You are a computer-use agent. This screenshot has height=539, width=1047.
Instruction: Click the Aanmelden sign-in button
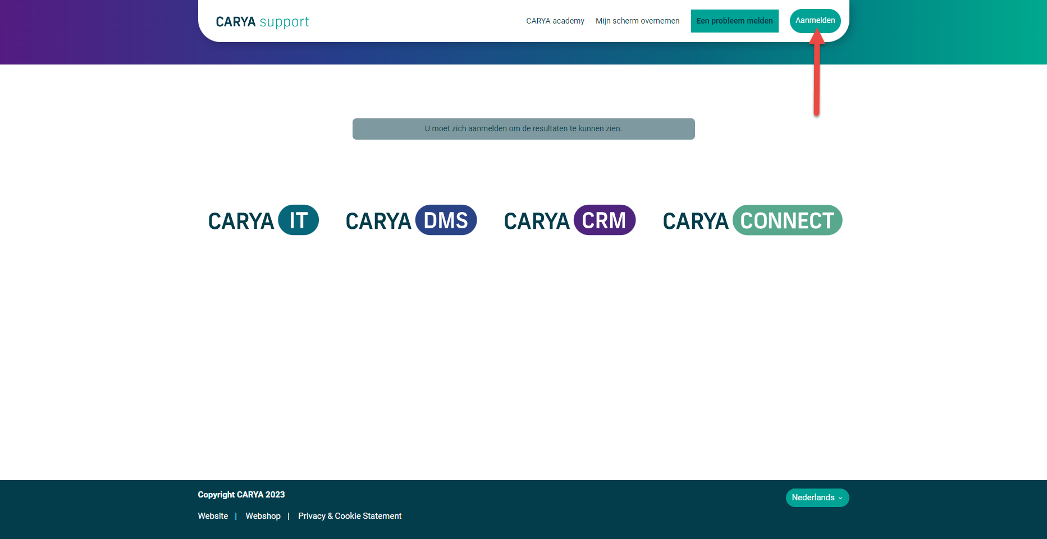815,21
